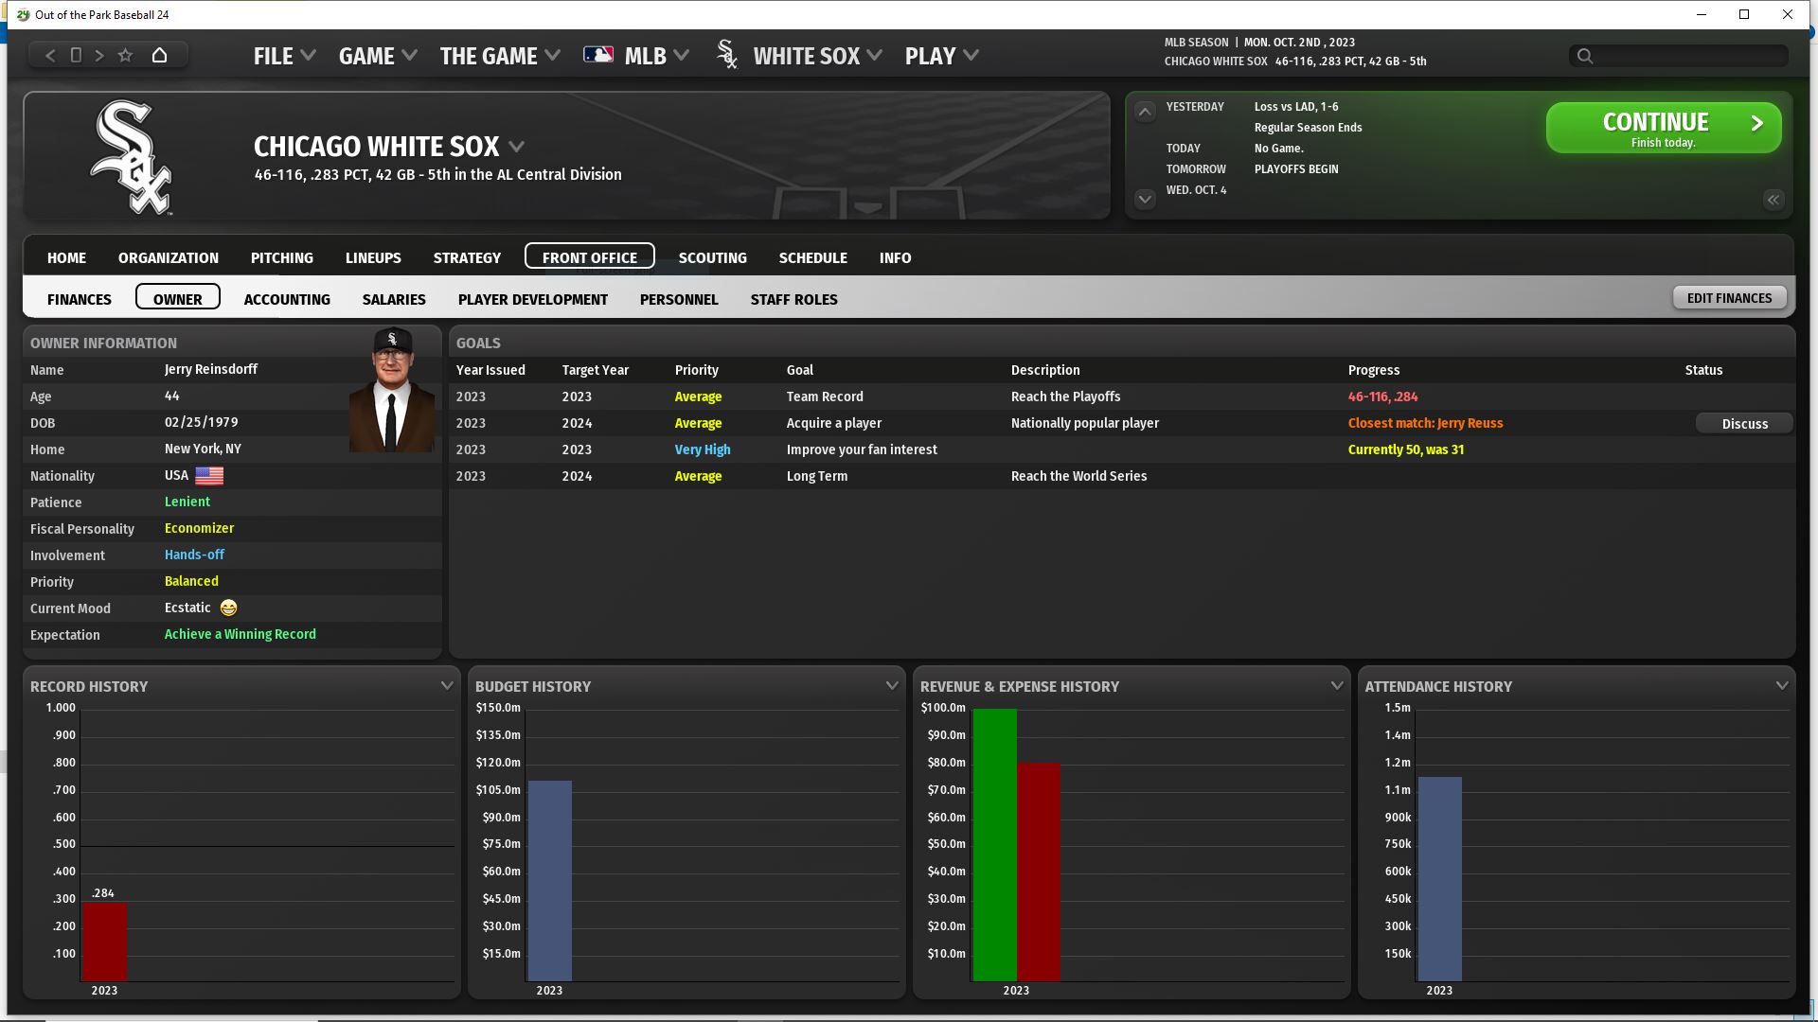Expand the Budget History dropdown

pos(892,686)
